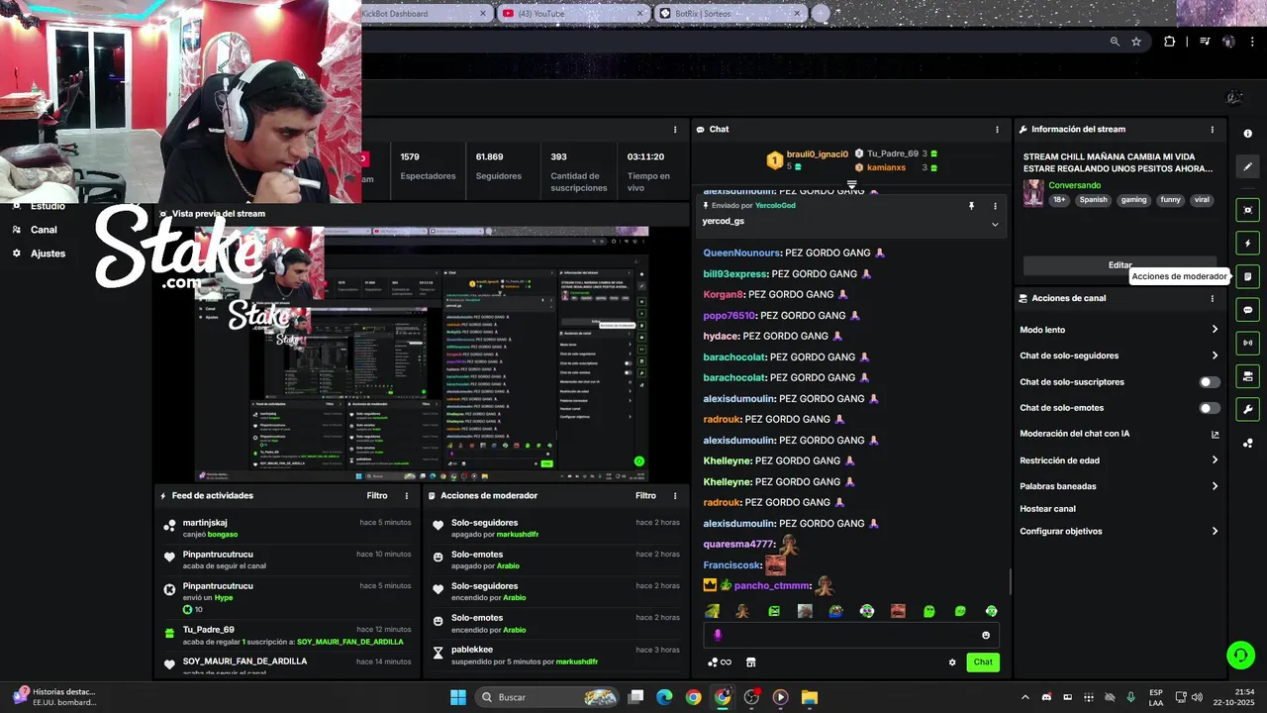1267x713 pixels.
Task: Click the stream preview thumbnail
Action: pyautogui.click(x=421, y=354)
